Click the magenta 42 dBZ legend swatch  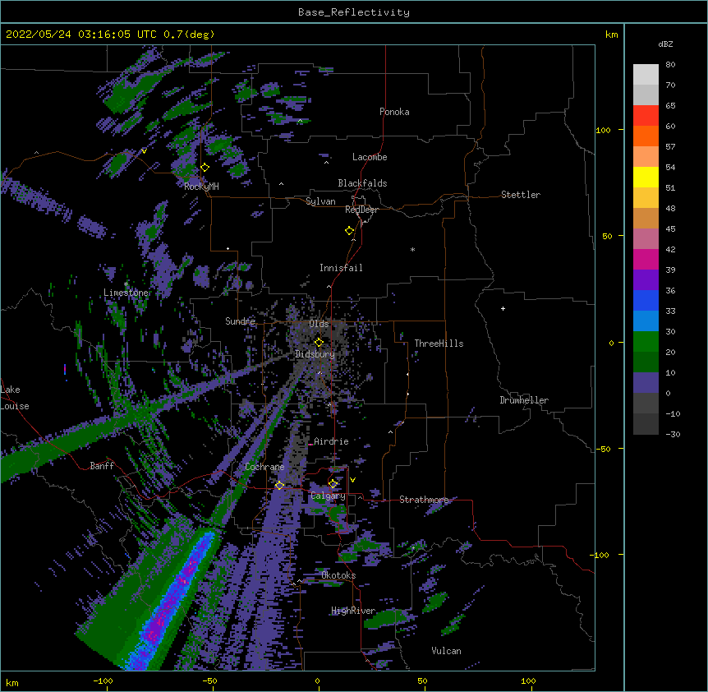[646, 259]
